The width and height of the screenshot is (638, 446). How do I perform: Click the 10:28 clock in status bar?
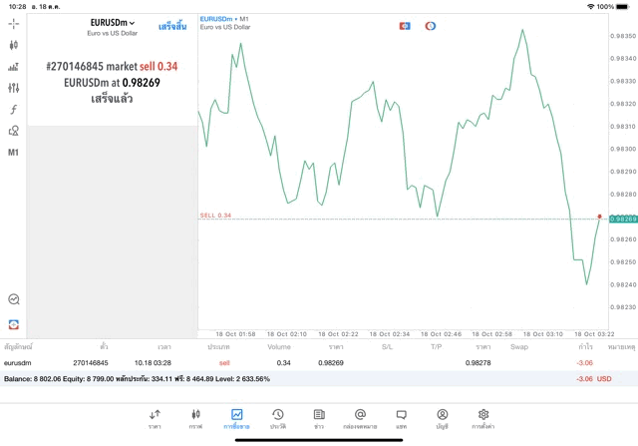point(18,7)
